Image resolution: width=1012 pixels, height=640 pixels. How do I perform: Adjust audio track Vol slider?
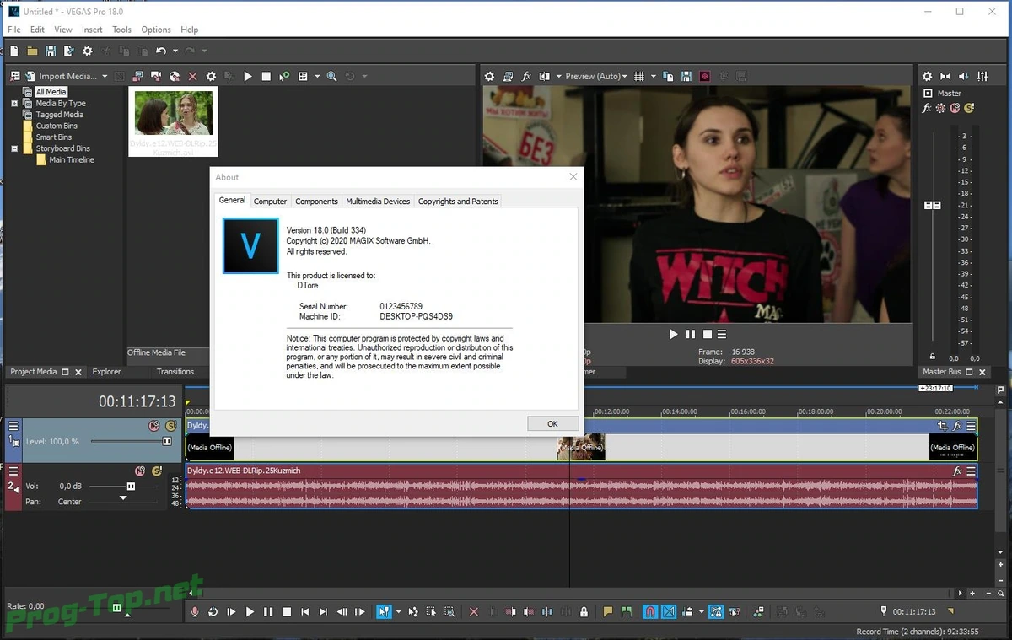pyautogui.click(x=131, y=486)
